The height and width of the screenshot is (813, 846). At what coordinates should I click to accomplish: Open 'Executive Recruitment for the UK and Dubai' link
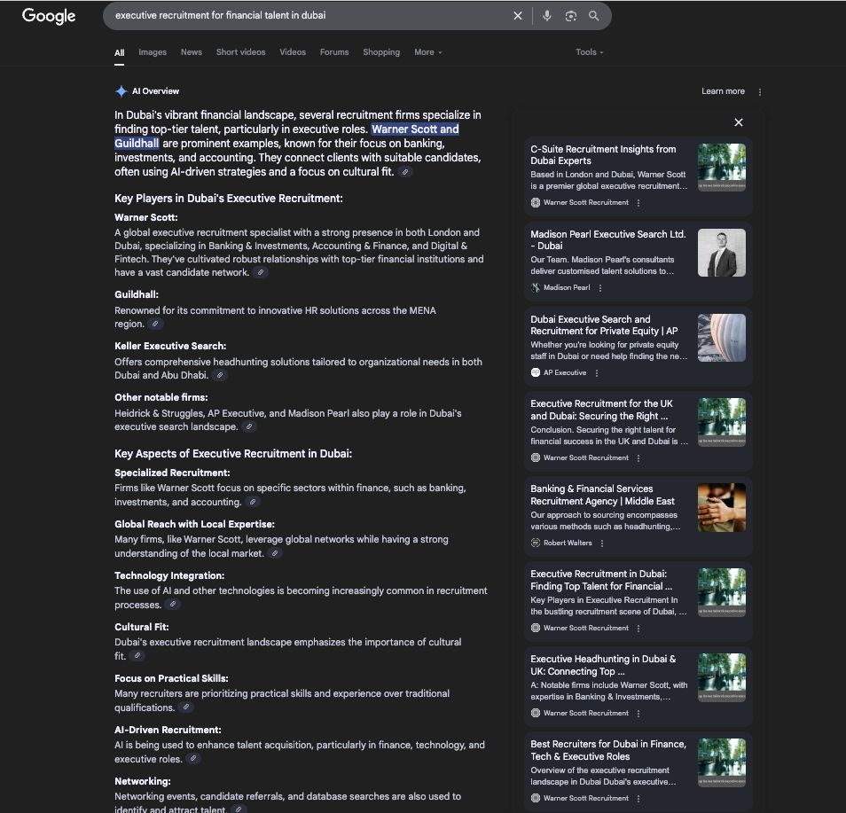click(601, 410)
